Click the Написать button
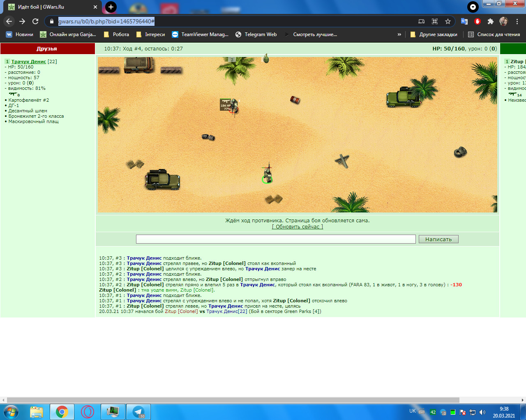Screen dimensions: 526x420 point(438,239)
